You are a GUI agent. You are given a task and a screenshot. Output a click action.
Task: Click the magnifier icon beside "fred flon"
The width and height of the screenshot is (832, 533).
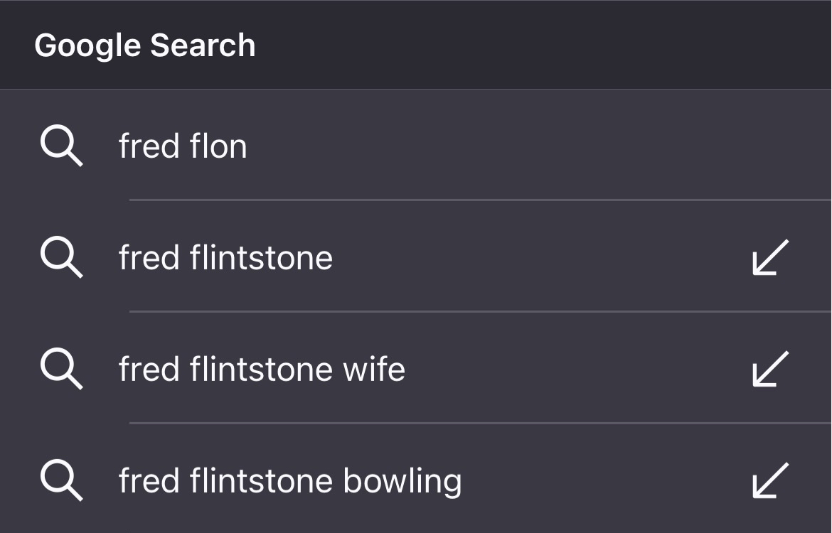pos(61,146)
